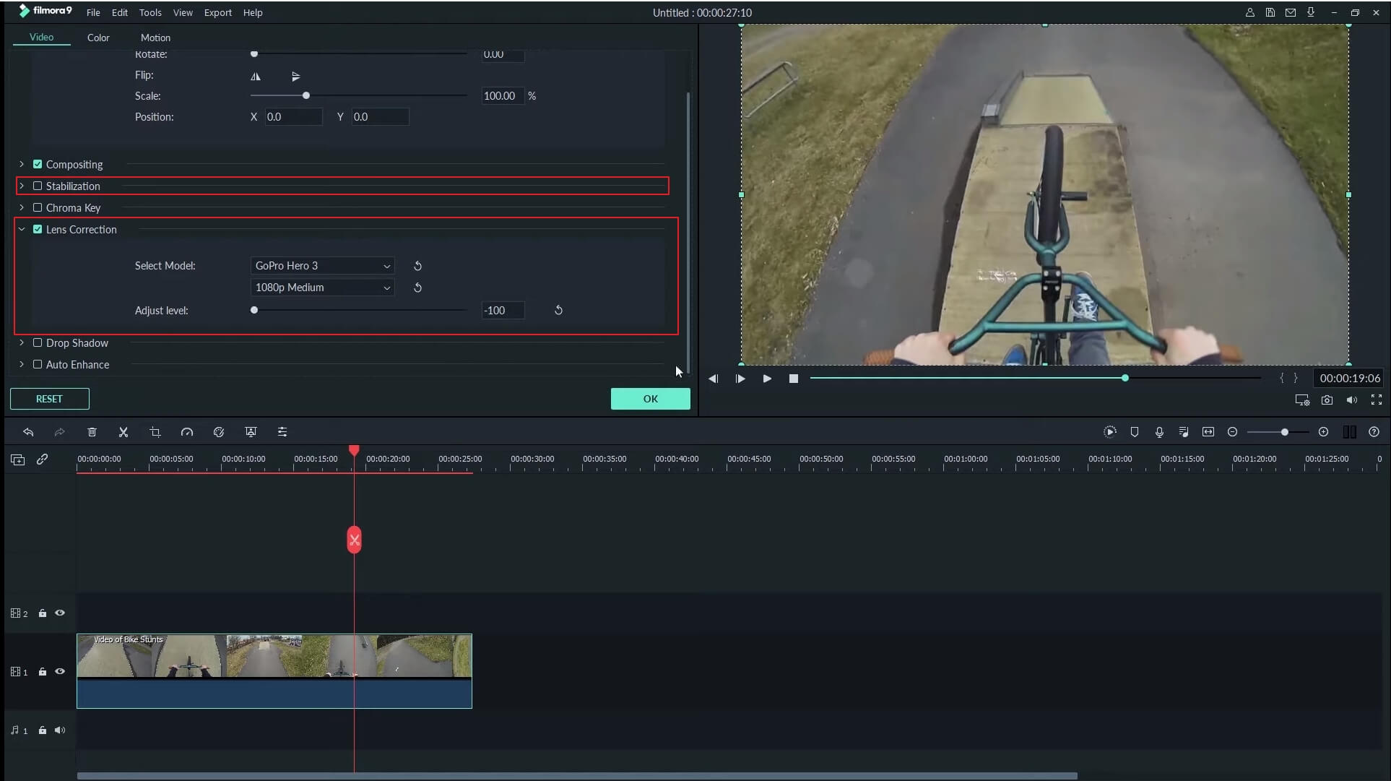This screenshot has width=1391, height=781.
Task: Open the Export menu
Action: click(x=217, y=12)
